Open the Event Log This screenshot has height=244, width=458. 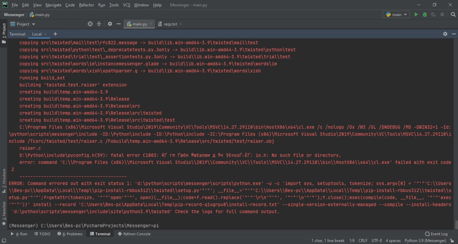point(436,234)
